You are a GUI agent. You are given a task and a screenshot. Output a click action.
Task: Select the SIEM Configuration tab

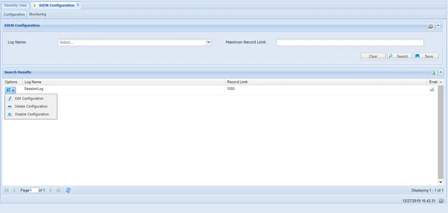coord(56,5)
